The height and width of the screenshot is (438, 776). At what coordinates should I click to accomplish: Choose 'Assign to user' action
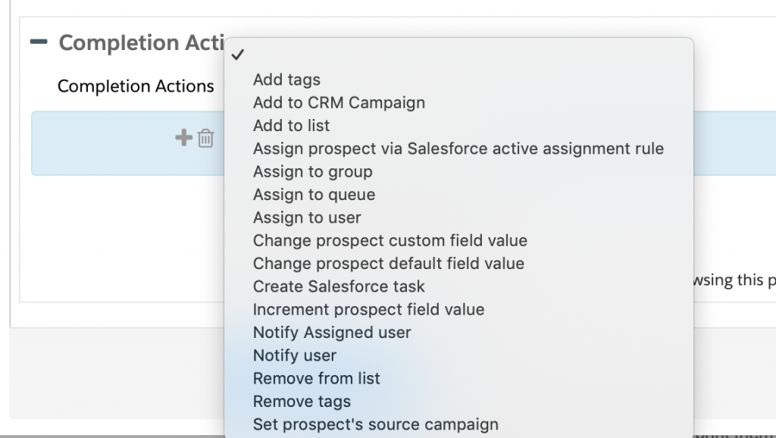(307, 217)
